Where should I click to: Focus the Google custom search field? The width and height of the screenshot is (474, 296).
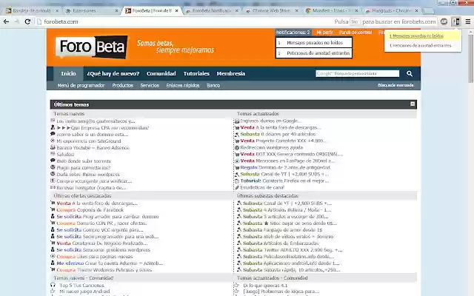pos(357,73)
